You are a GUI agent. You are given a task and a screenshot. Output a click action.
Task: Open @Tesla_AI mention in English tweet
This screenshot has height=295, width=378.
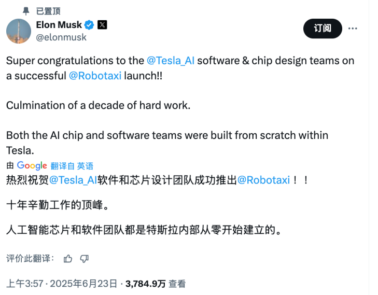171,60
